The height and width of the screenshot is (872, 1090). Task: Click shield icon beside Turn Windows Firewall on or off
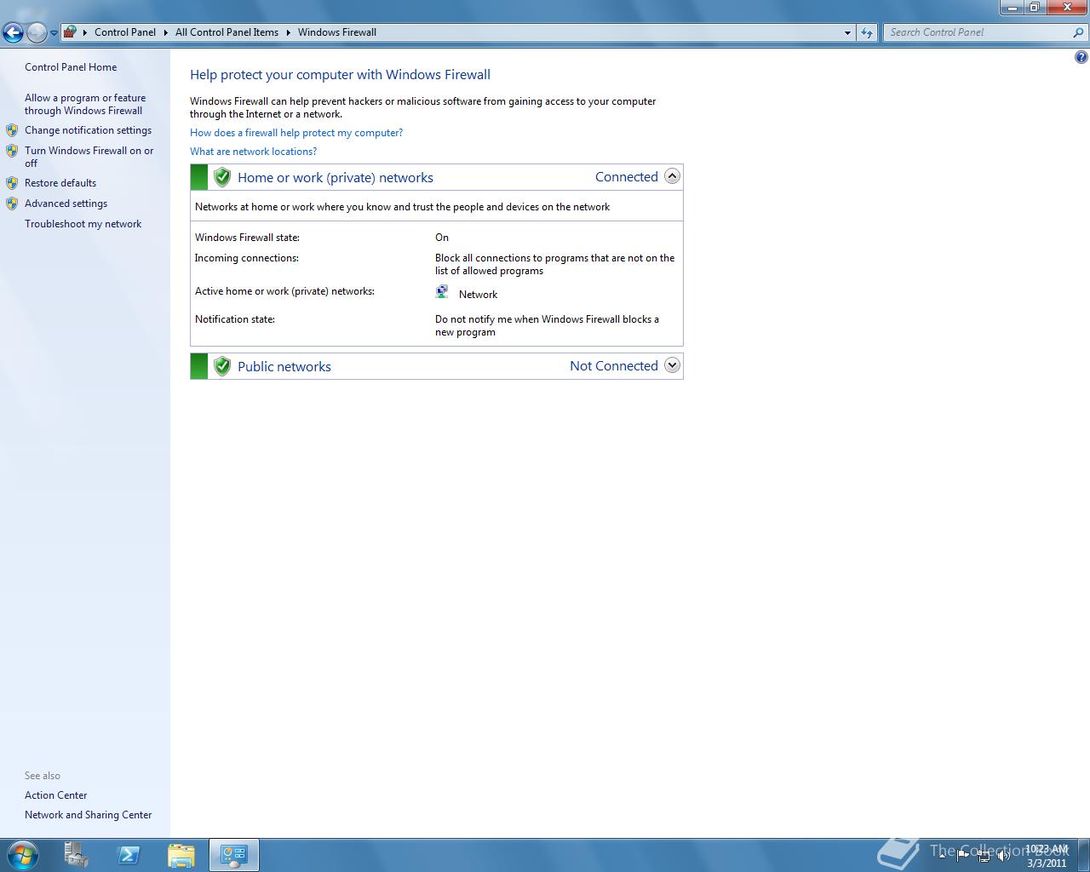[12, 151]
